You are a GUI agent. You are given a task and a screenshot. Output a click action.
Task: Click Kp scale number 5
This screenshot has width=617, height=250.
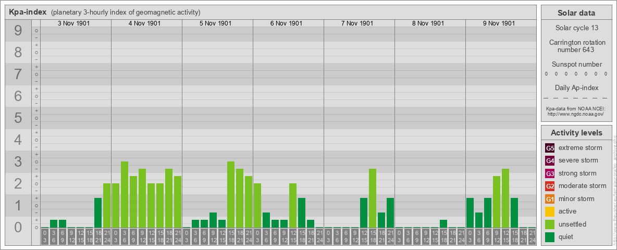[x=18, y=118]
